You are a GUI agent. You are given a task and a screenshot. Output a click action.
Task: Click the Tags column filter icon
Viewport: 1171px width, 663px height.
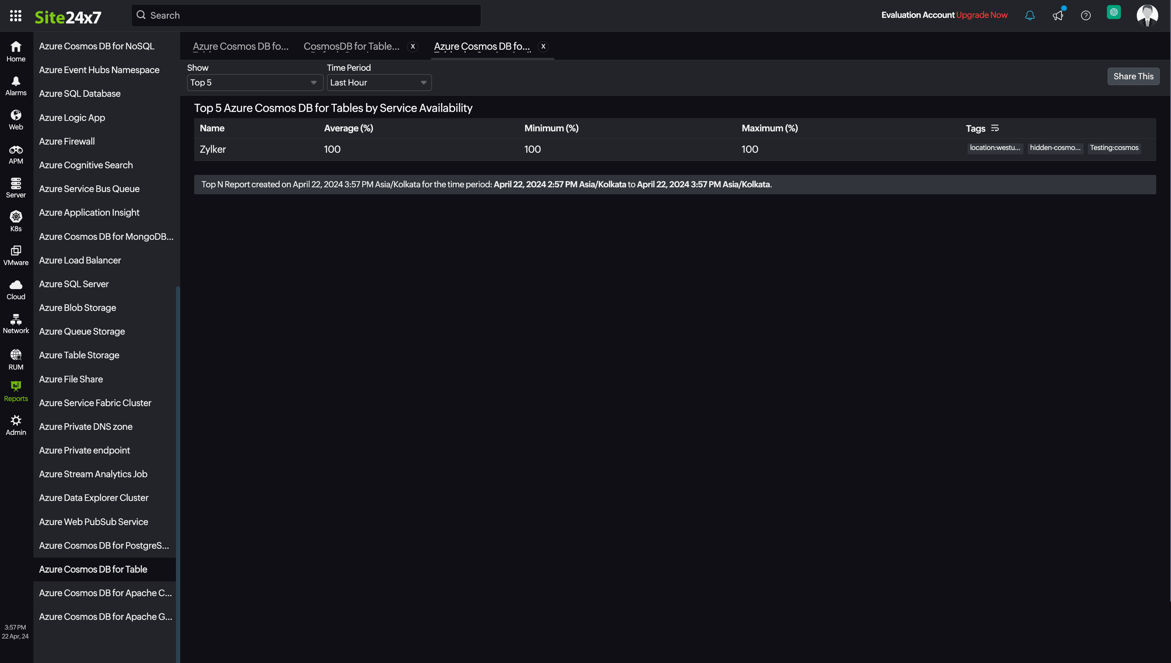click(995, 128)
